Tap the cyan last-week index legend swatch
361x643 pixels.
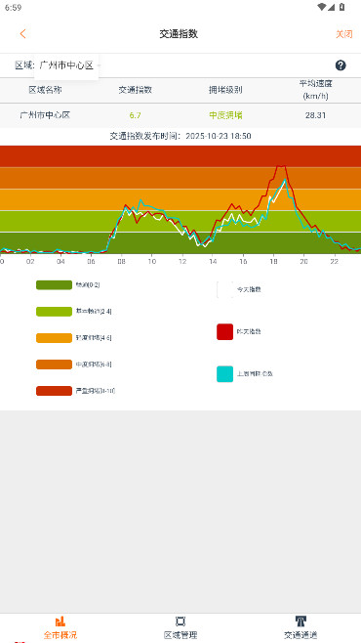point(224,374)
